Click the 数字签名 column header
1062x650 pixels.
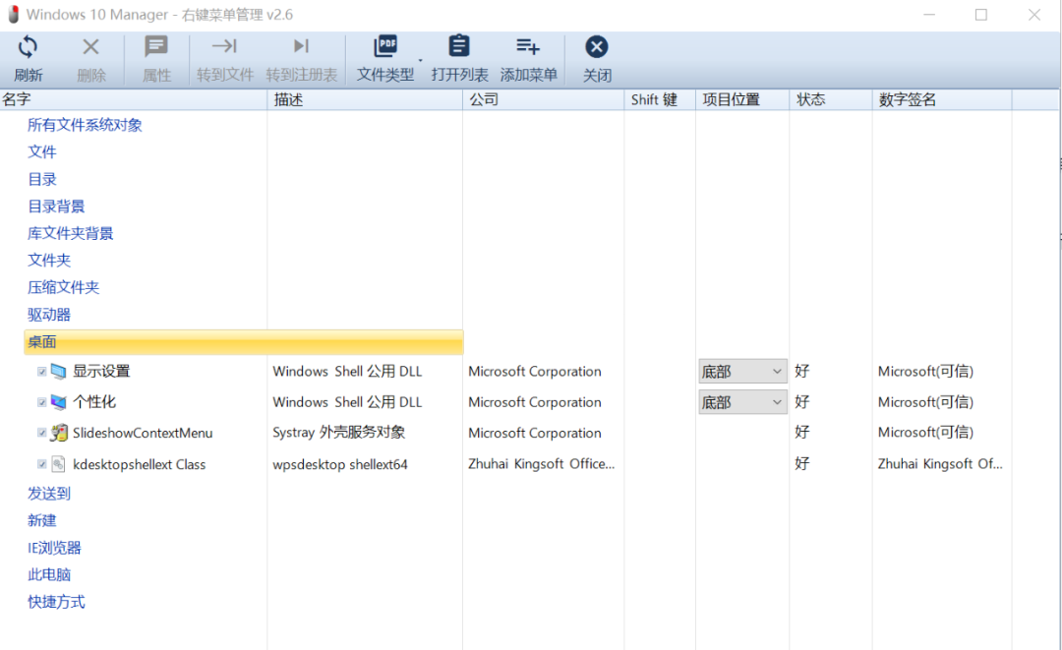(942, 99)
